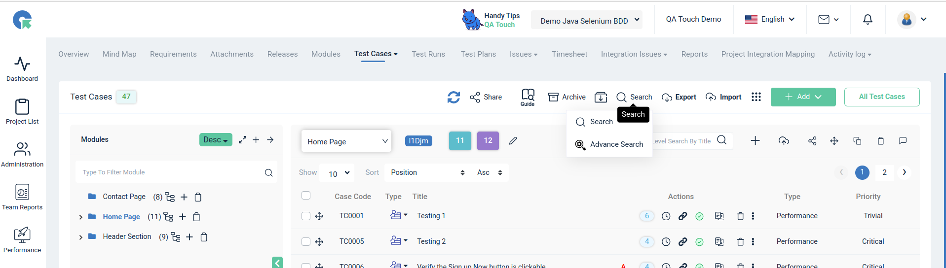The image size is (946, 268).
Task: Click the copy icon in module toolbar
Action: (857, 141)
